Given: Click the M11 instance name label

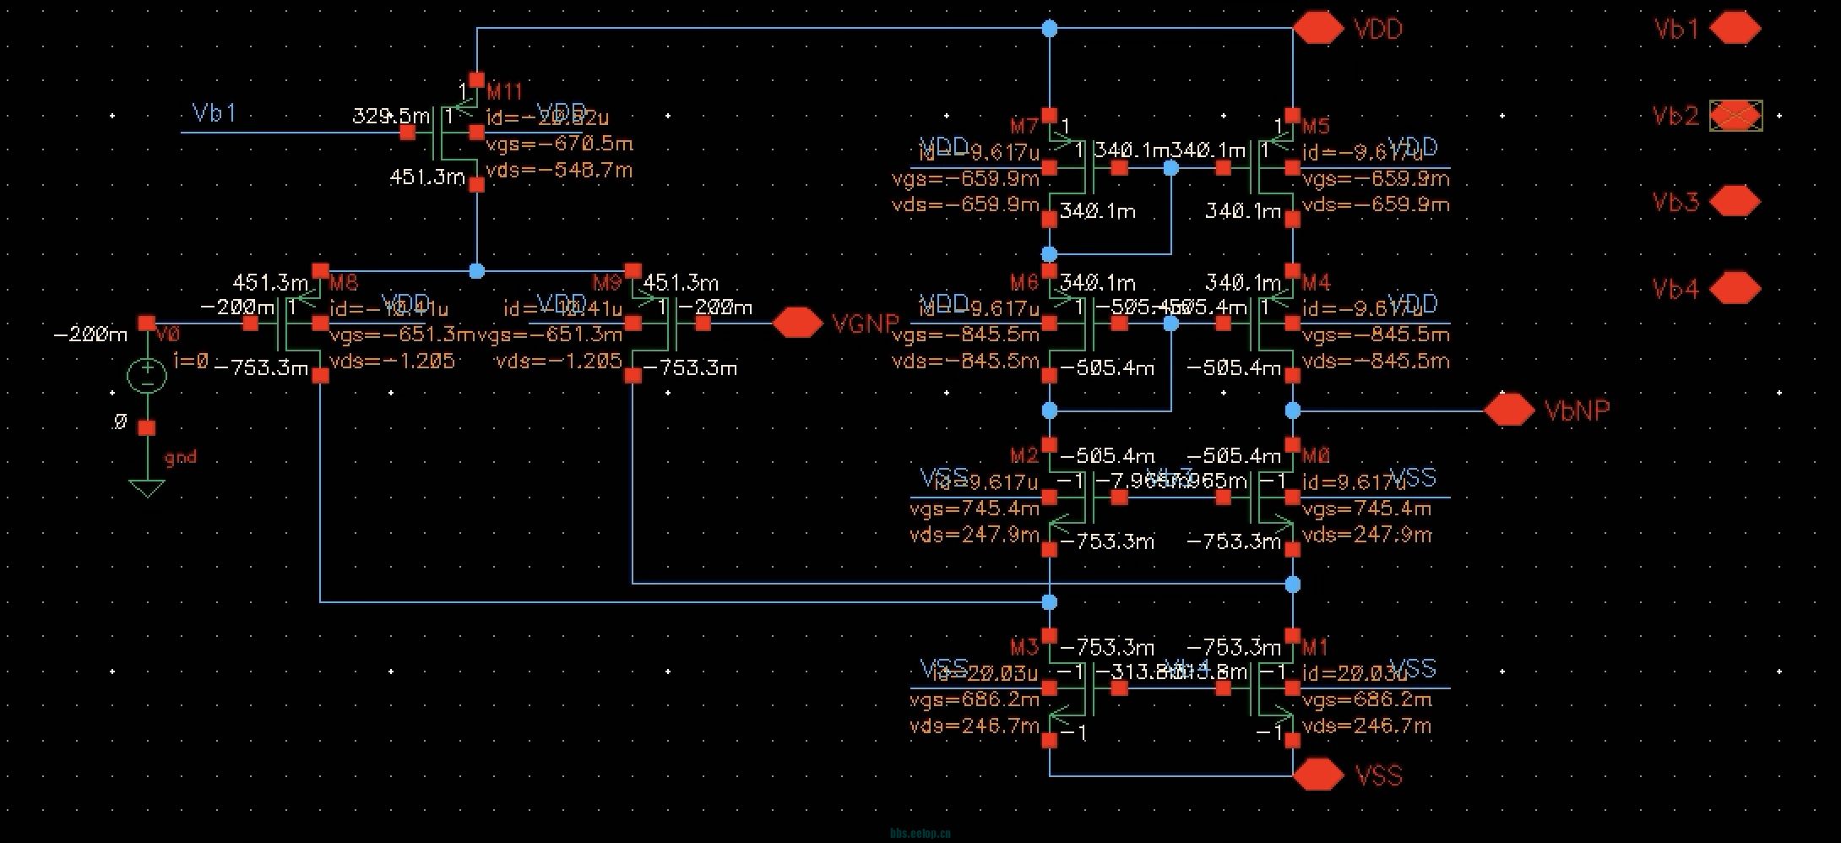Looking at the screenshot, I should [505, 91].
